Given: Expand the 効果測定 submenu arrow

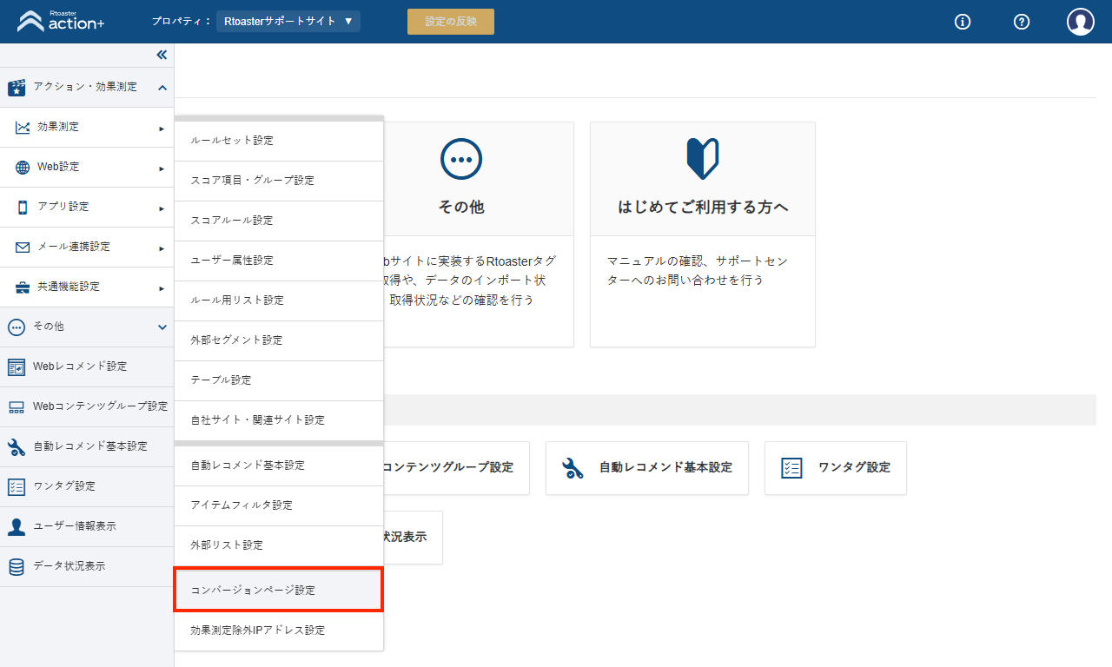Looking at the screenshot, I should [x=162, y=129].
